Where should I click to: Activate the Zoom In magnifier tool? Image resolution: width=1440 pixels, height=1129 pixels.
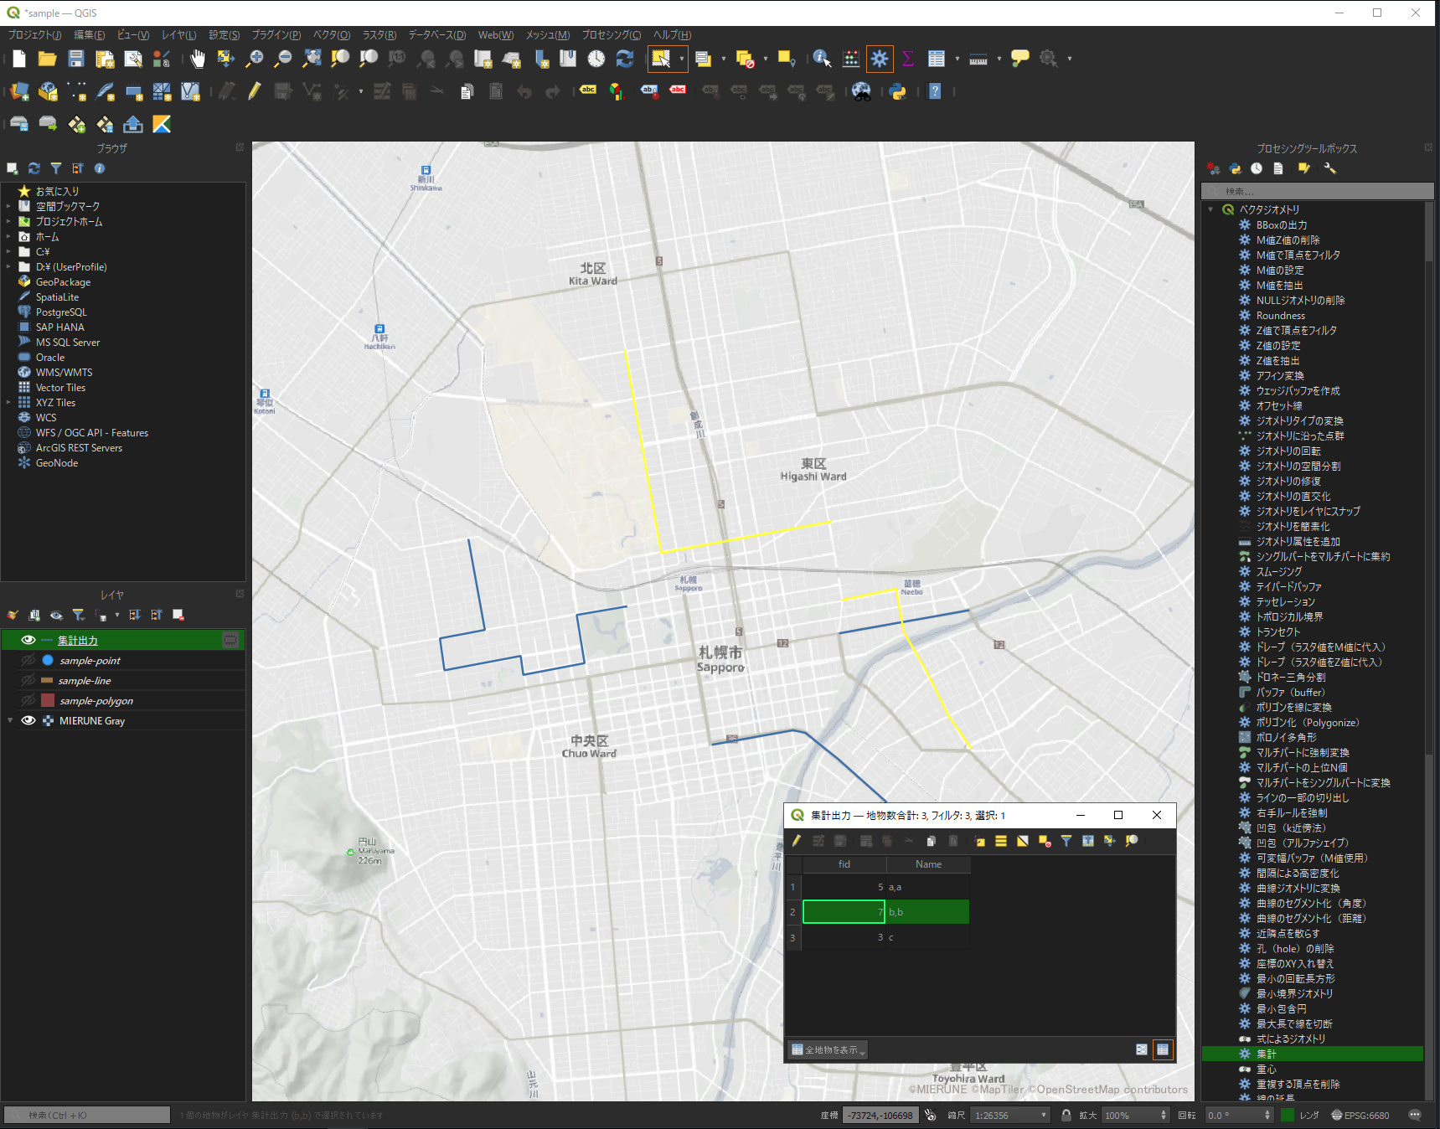pos(255,59)
